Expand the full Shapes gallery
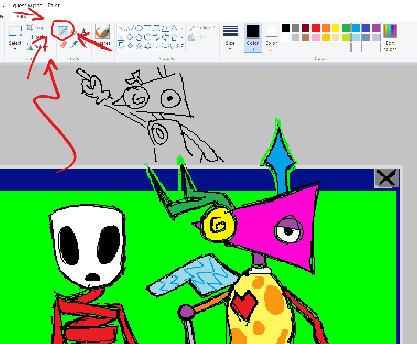Image resolution: width=417 pixels, height=344 pixels. click(182, 46)
